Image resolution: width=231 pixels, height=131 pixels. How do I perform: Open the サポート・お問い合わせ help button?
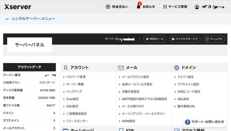(x=205, y=122)
